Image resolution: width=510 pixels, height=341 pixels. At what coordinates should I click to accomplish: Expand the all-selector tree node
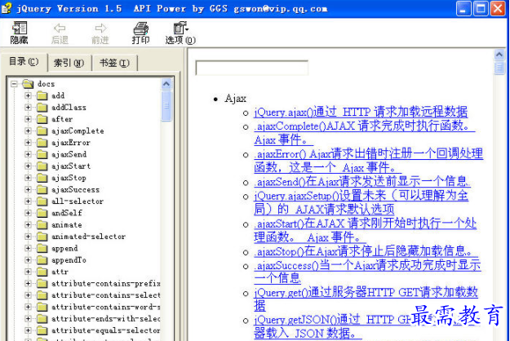coord(28,201)
